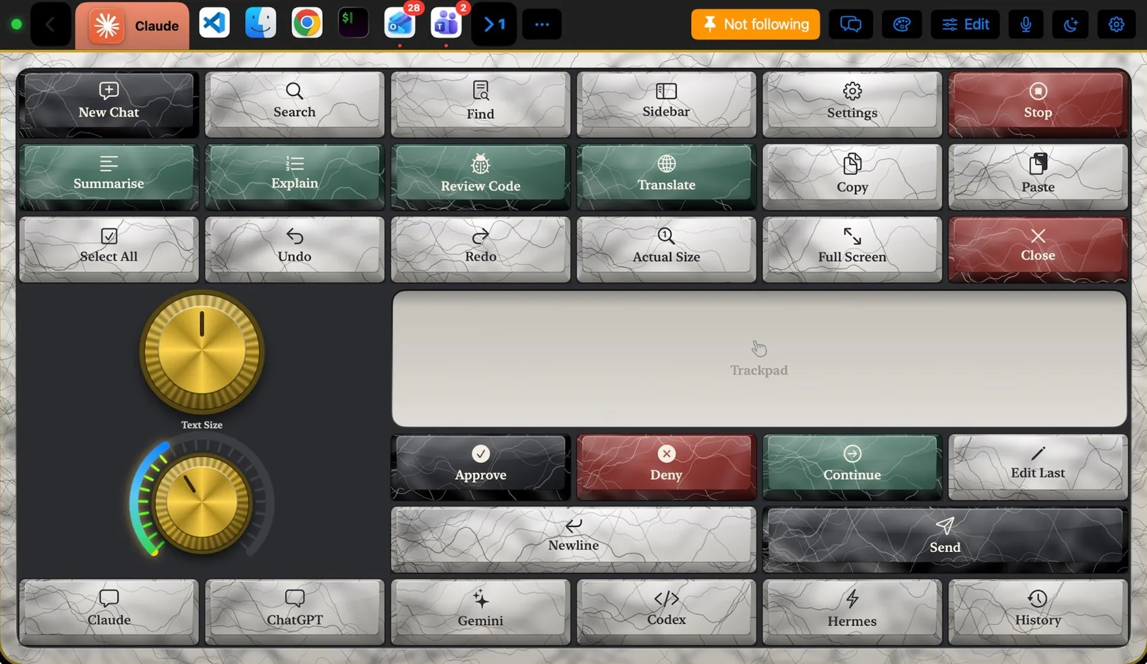Trigger the Summarise action
Screen dimensions: 1147x664
pos(109,176)
